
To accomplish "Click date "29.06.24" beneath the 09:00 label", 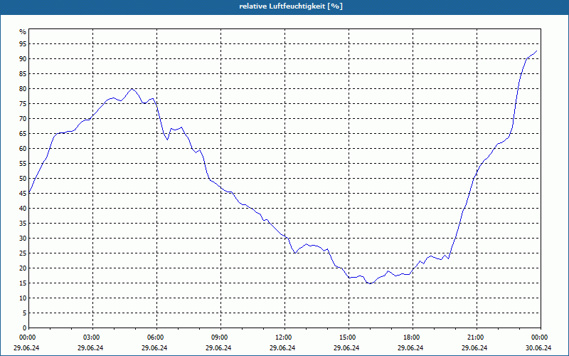I will click(218, 348).
